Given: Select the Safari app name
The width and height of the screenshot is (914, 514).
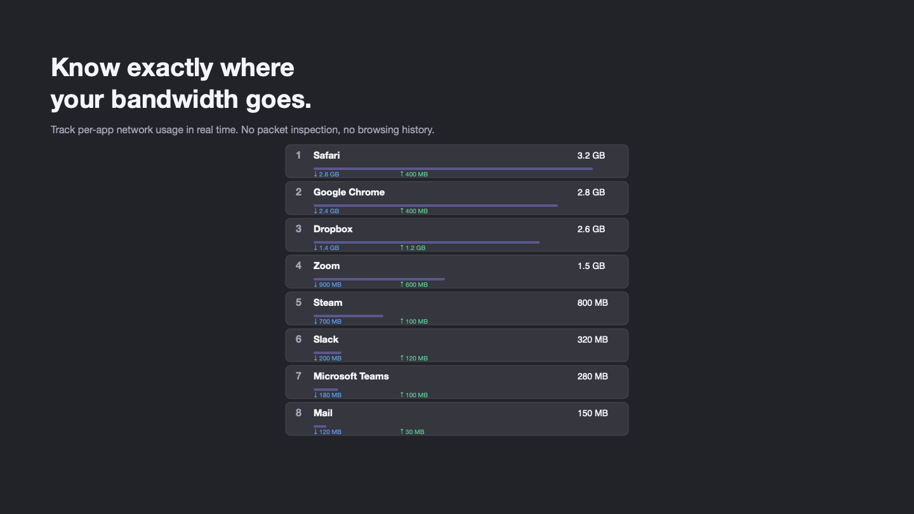Looking at the screenshot, I should [326, 155].
